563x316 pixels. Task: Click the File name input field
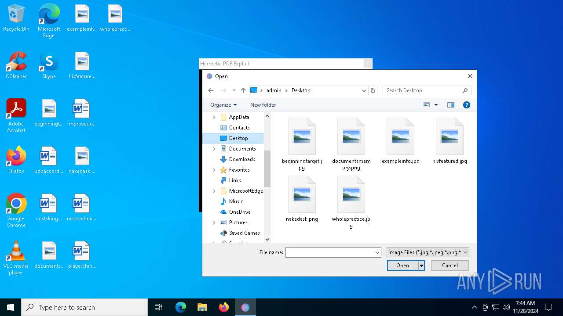click(330, 252)
